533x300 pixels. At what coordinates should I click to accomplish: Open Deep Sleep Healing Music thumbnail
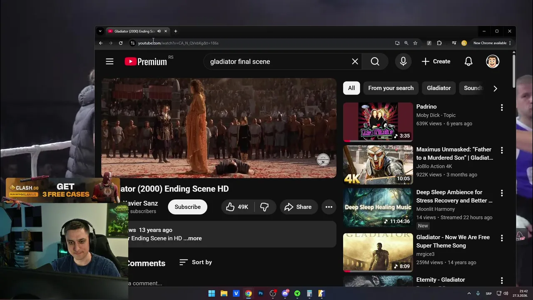(378, 207)
